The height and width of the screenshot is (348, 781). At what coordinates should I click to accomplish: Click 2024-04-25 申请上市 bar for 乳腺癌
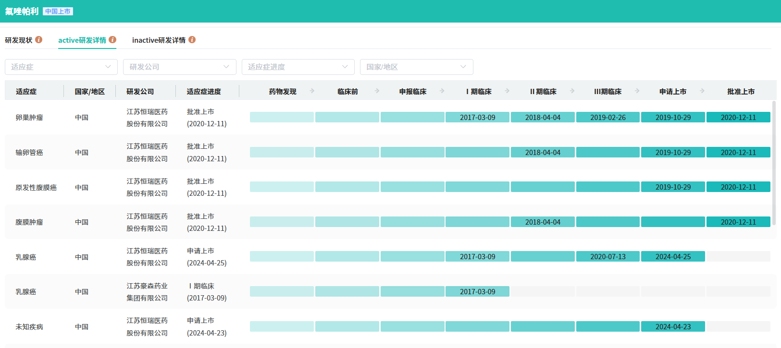click(x=673, y=257)
